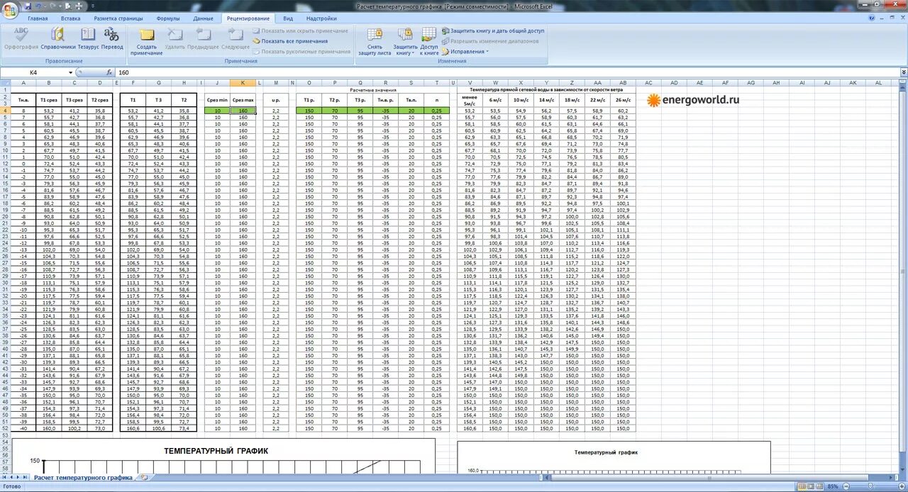Click the energoworld.ru logo
This screenshot has width=908, height=492.
[692, 100]
